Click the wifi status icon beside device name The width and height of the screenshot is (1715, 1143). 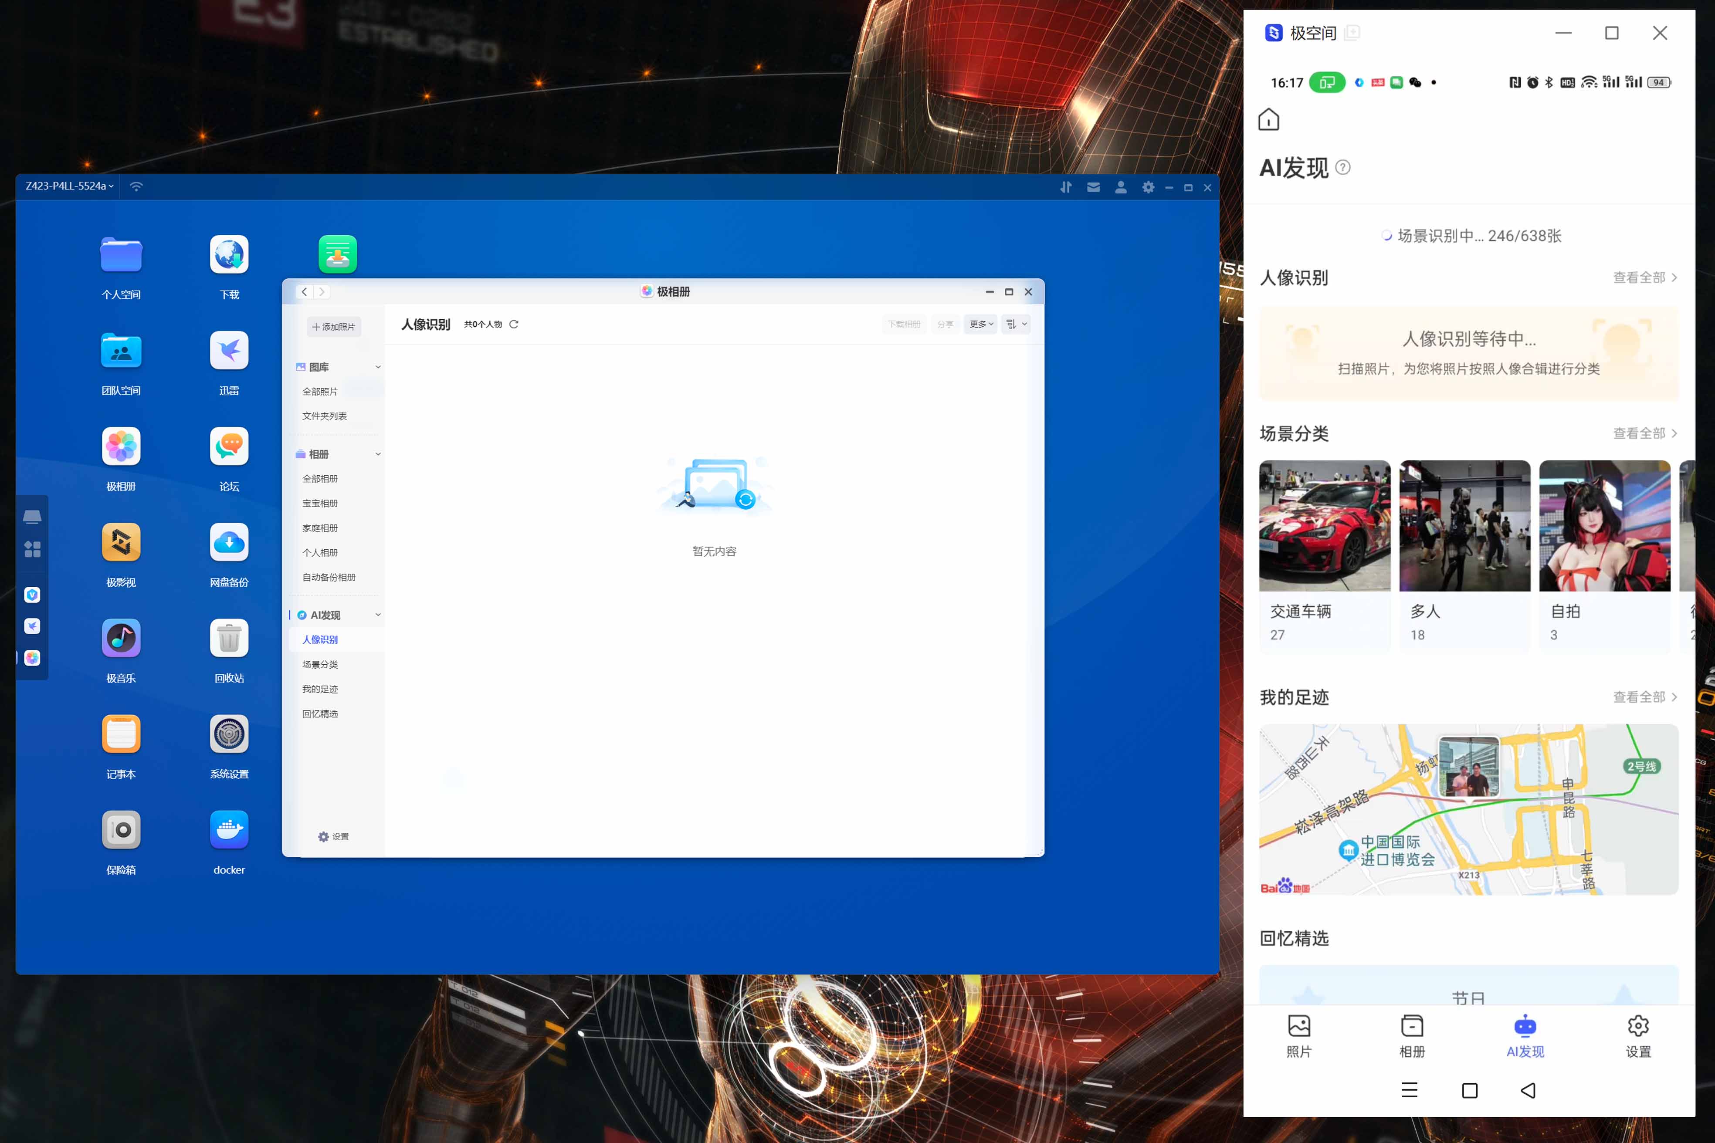coord(136,186)
